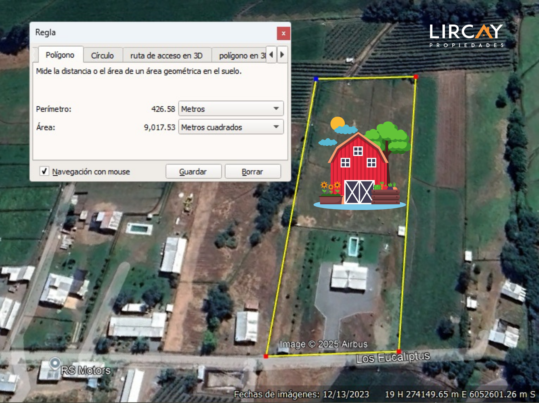Switch to the Círculo tab
This screenshot has height=403, width=539.
(x=103, y=55)
